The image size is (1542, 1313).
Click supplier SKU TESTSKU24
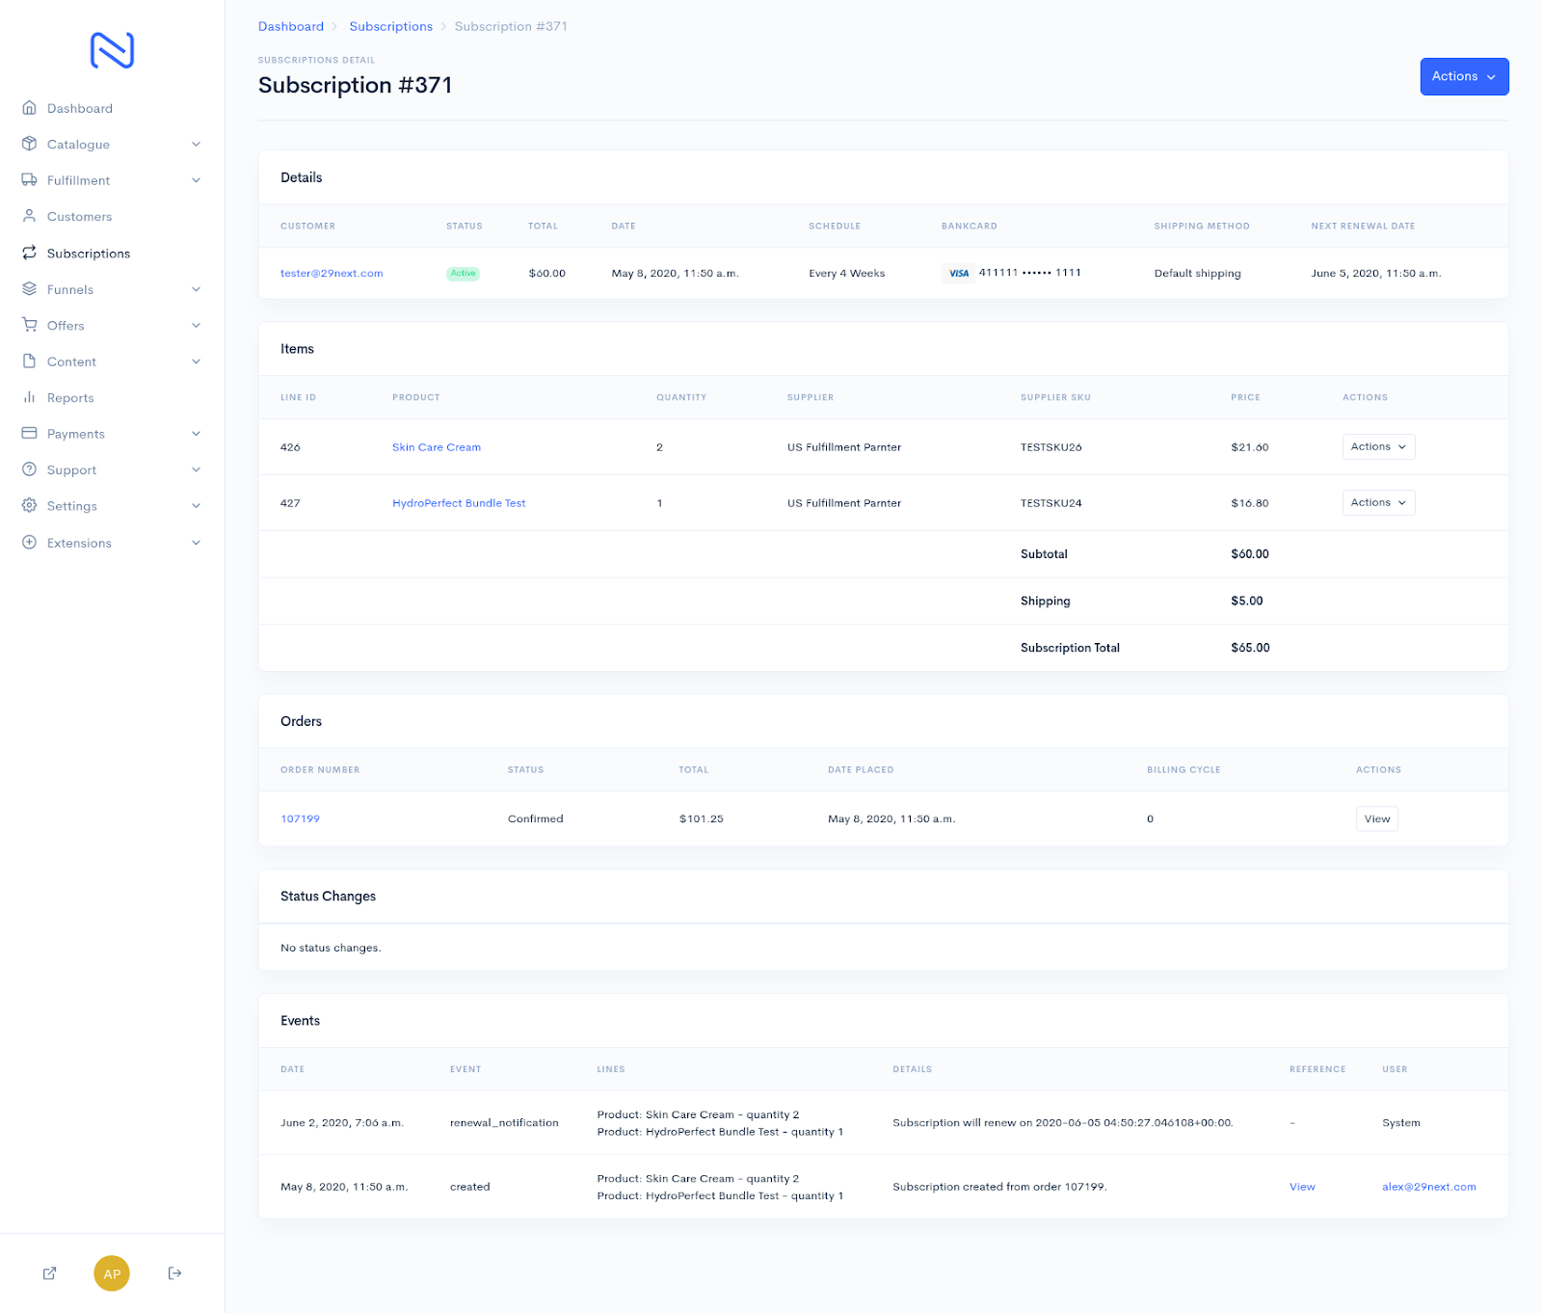coord(1051,503)
